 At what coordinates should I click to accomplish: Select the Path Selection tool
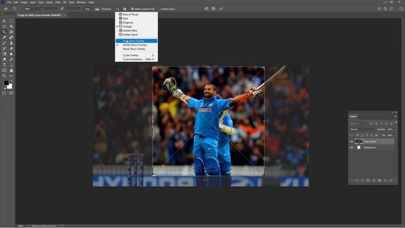pos(11,65)
